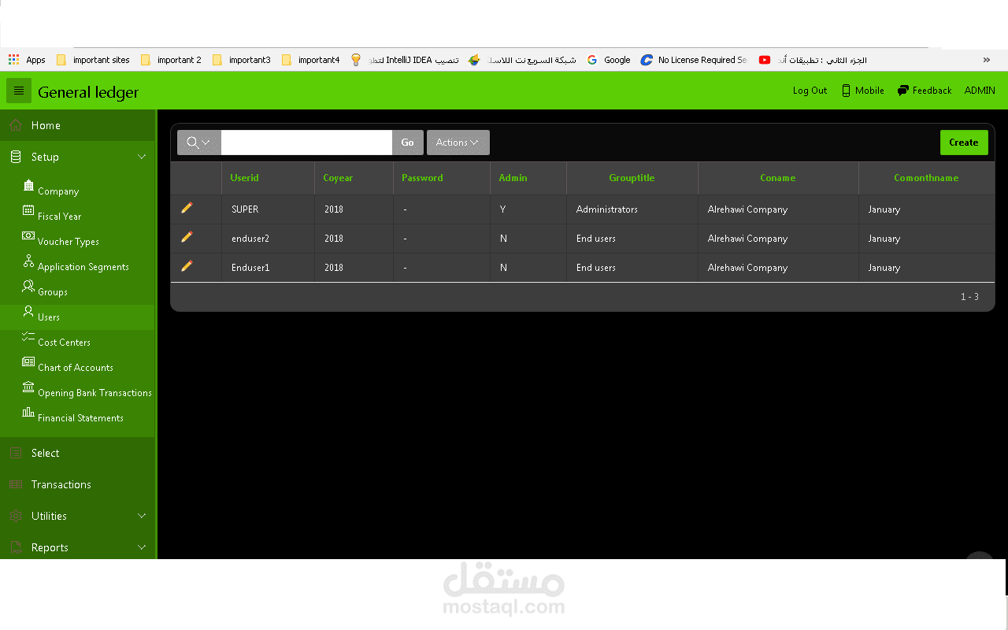Screen dimensions: 1008x630
Task: Click the Application Segments hierarchy icon
Action: tap(28, 261)
